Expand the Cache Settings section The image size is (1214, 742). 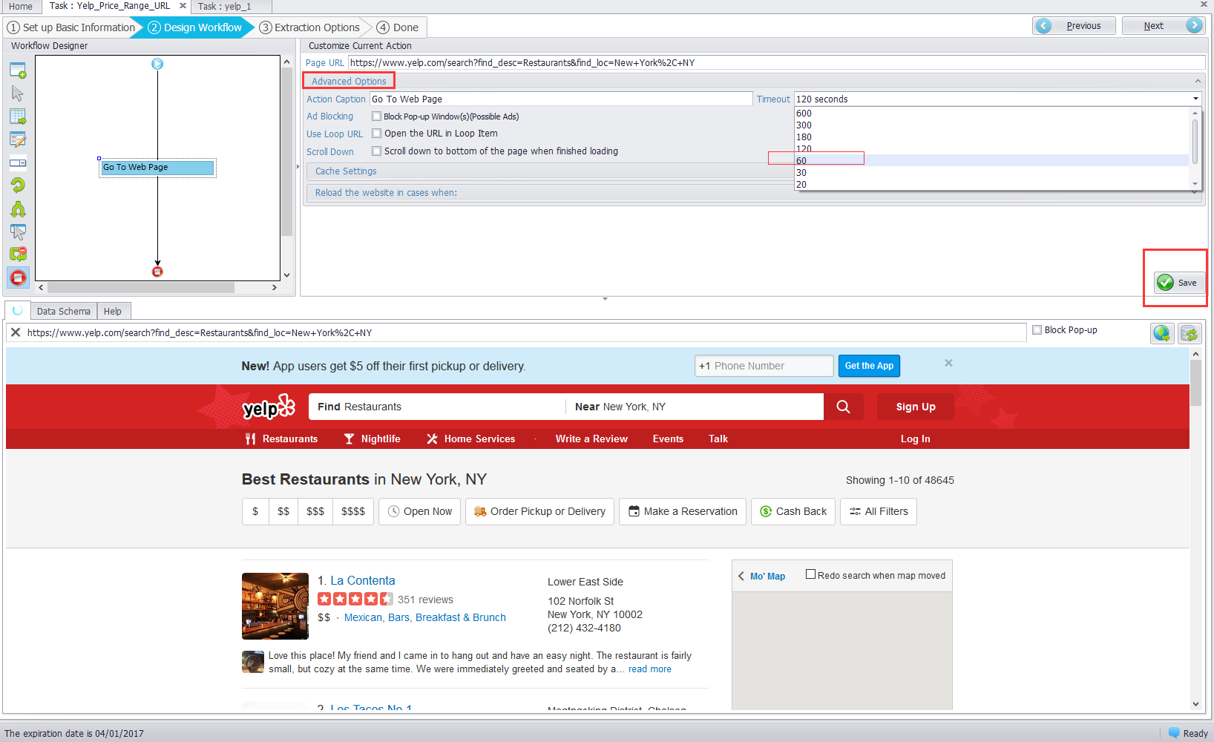click(345, 171)
